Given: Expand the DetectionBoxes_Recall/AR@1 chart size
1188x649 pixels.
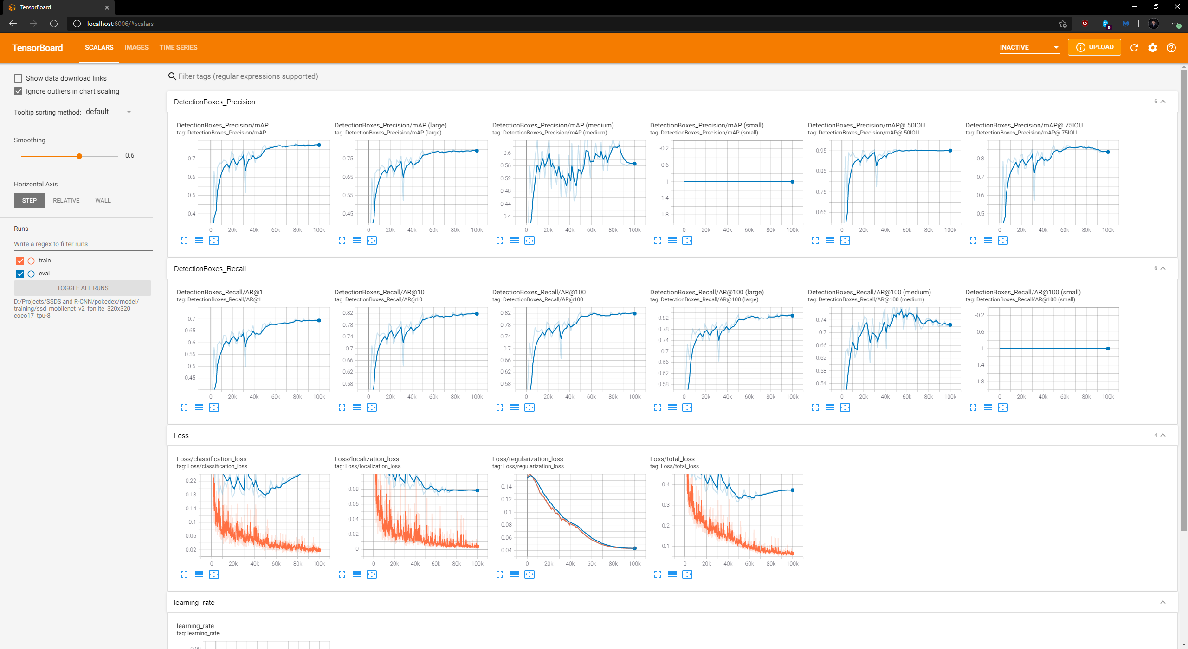Looking at the screenshot, I should (x=184, y=407).
